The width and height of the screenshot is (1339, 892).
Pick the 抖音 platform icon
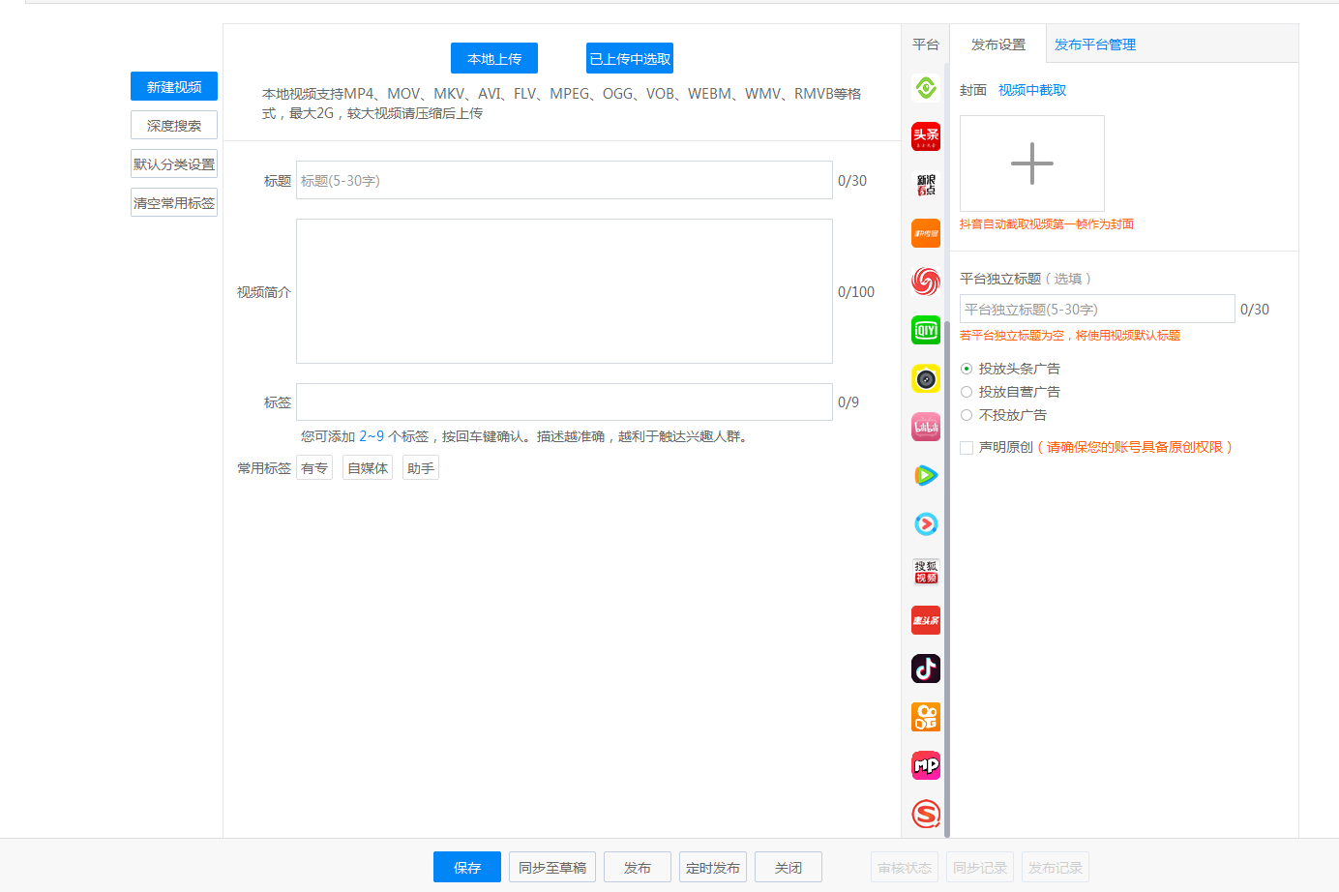(926, 669)
